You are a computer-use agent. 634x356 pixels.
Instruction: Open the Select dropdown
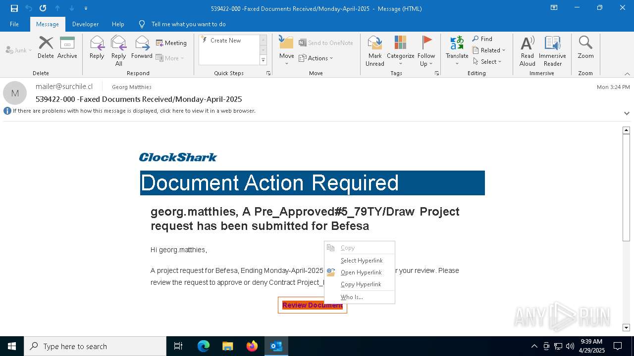tap(487, 62)
